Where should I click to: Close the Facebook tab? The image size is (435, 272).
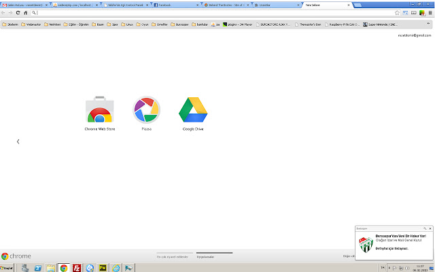point(197,5)
